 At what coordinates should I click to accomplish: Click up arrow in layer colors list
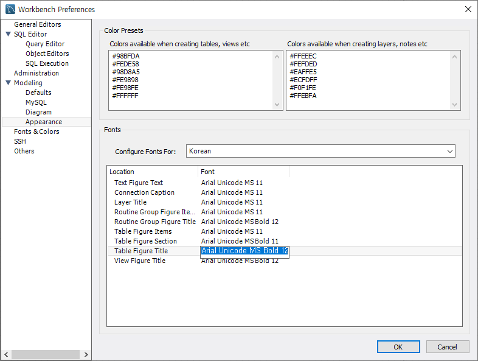click(454, 57)
